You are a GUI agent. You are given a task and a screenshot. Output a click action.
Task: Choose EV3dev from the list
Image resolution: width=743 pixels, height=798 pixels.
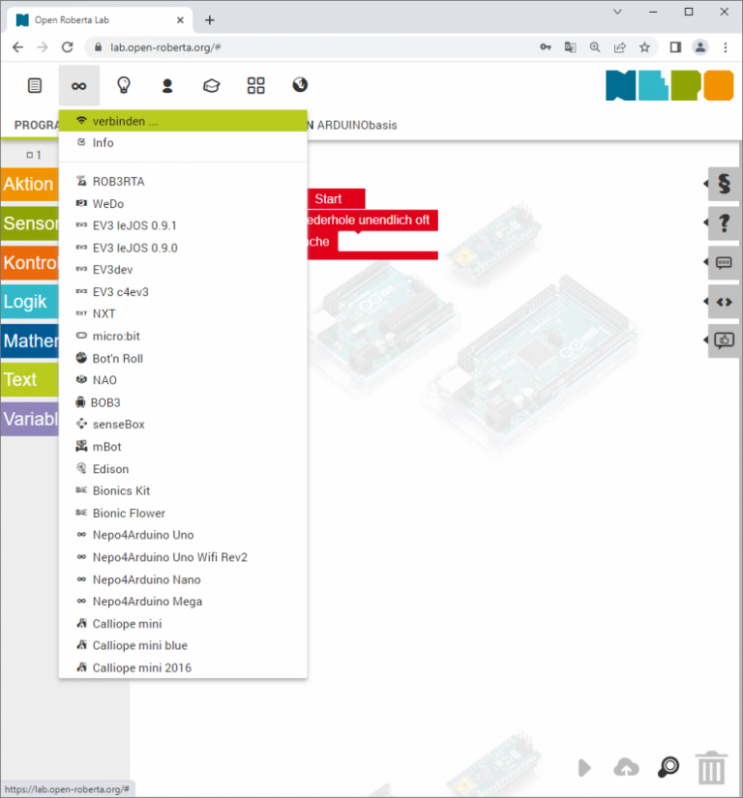pos(183,270)
